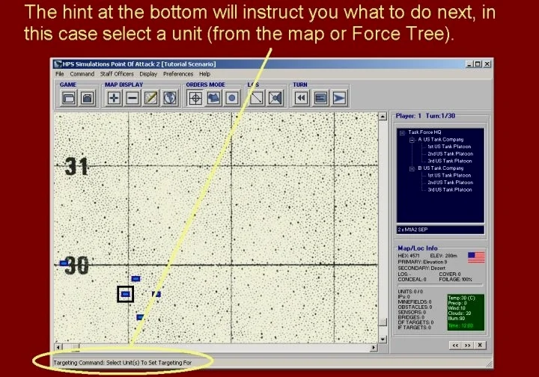The height and width of the screenshot is (377, 539).
Task: Select 3rd US Tank Platoon under B Company
Action: coord(450,190)
